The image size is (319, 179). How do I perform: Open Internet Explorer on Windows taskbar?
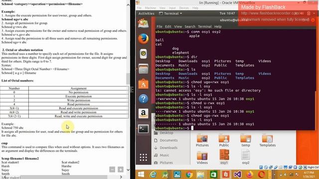(153, 175)
